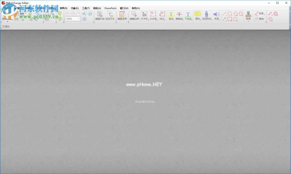Image resolution: width=291 pixels, height=174 pixels.
Task: Open the 100% zoom level dropdown
Action: pyautogui.click(x=79, y=19)
